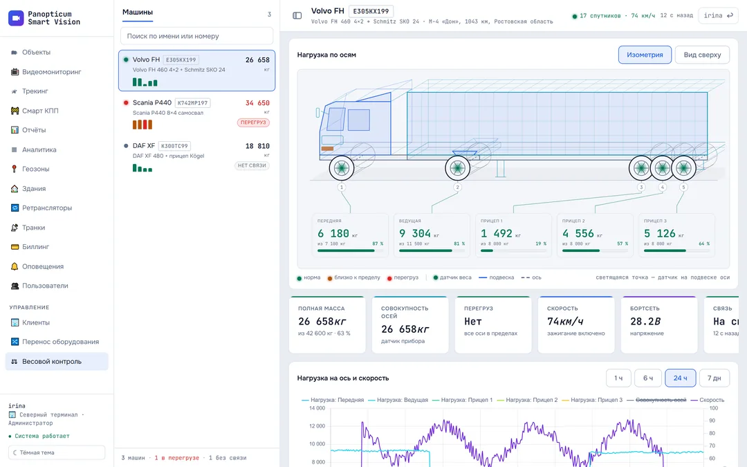Toggle the Тёмная тема switch

(x=57, y=452)
